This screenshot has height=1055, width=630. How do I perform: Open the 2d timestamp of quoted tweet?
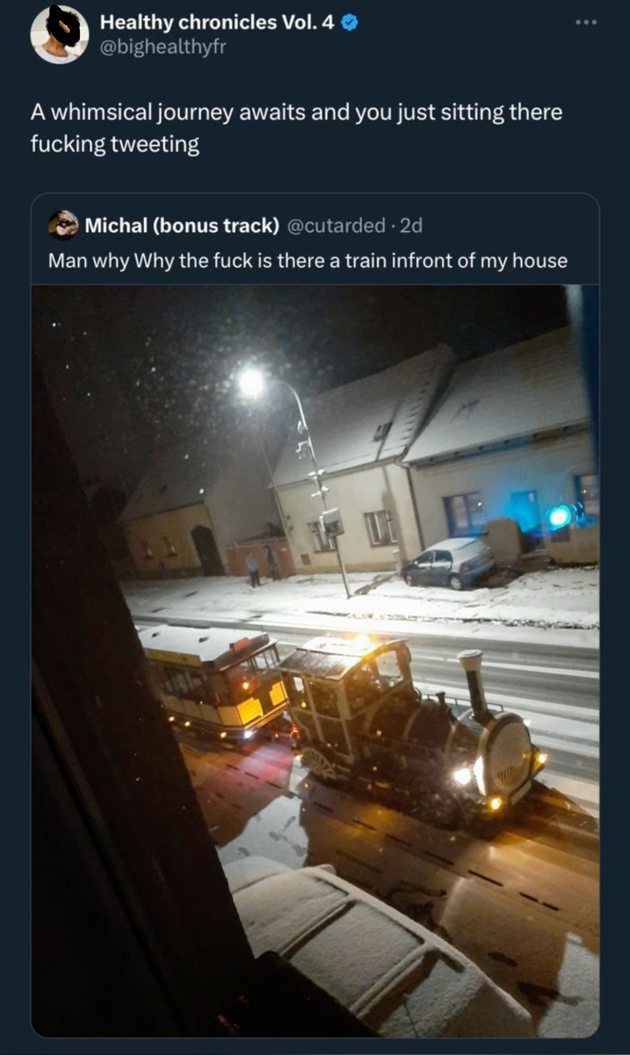click(411, 226)
